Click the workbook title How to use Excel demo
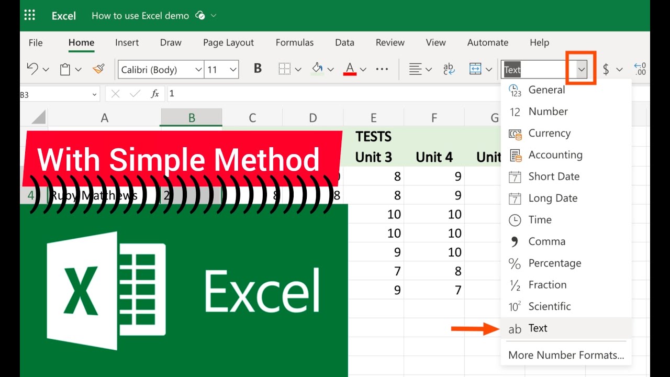 (140, 16)
